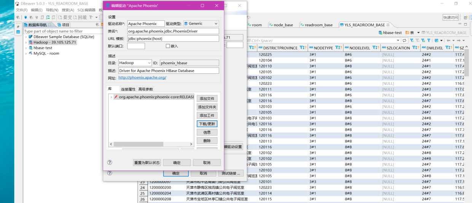Expand the Hadoop connection node
This screenshot has height=203, width=472.
tap(26, 42)
